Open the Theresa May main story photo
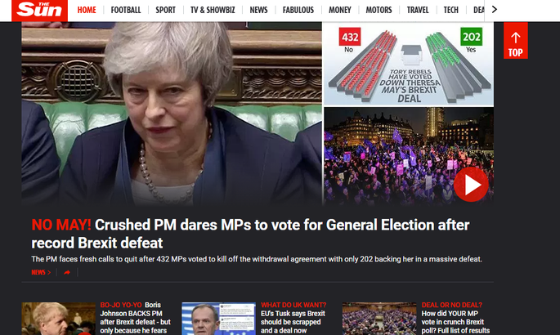Viewport: 560px width, 335px height. (172, 114)
